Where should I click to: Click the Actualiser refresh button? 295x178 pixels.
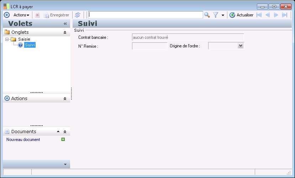point(241,15)
